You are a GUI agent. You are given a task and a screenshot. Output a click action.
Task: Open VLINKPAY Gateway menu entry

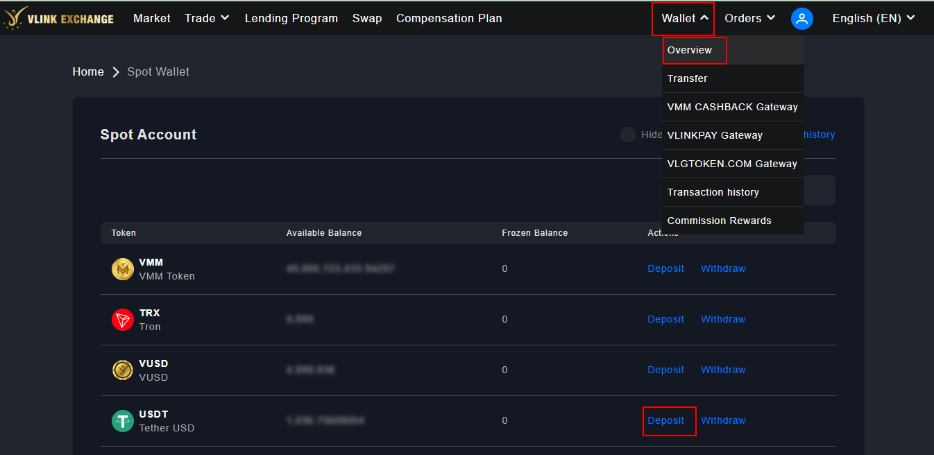(715, 135)
